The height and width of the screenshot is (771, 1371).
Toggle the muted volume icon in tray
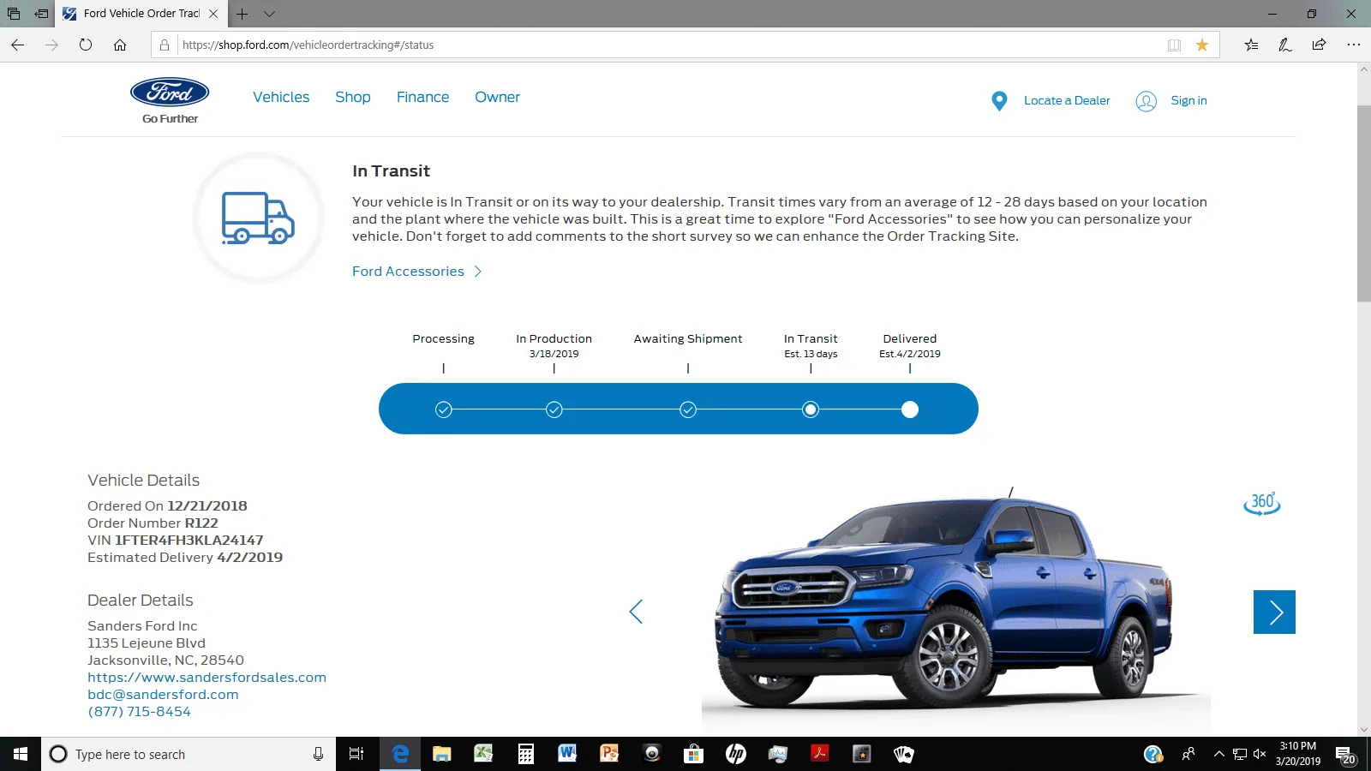(1260, 754)
